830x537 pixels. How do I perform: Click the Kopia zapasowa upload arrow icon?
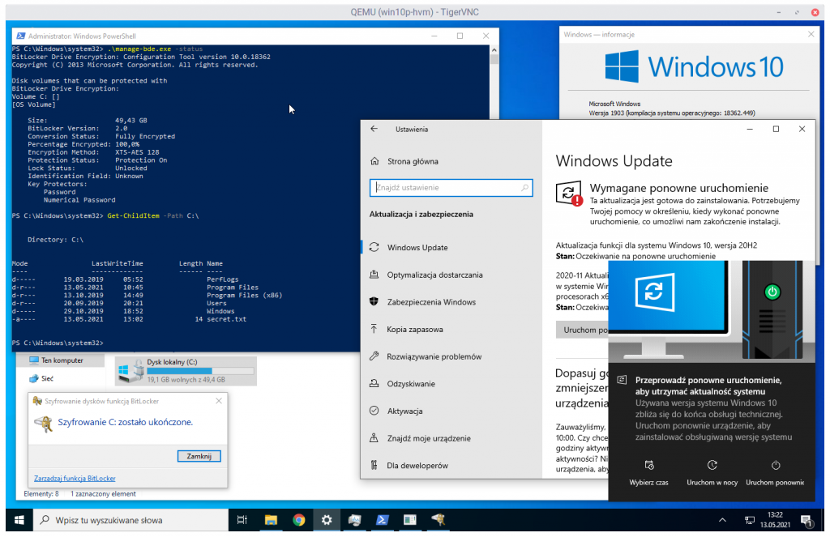[374, 329]
